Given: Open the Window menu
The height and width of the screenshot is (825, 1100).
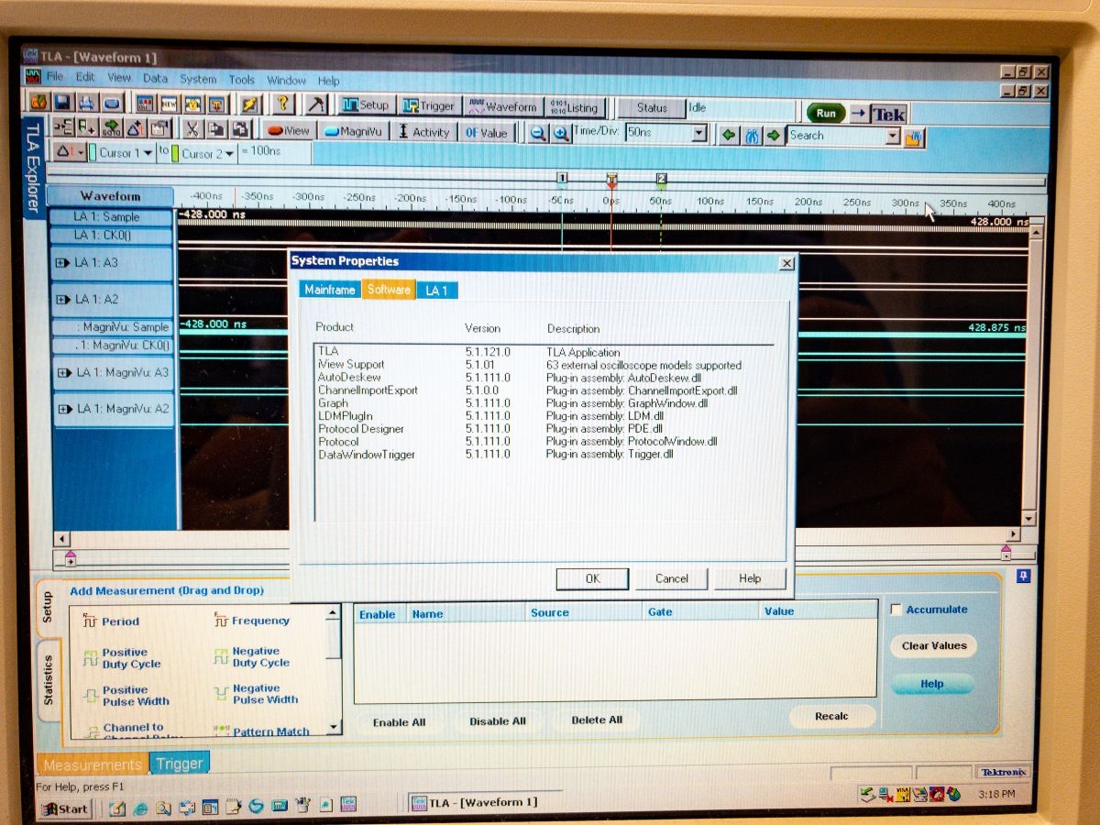Looking at the screenshot, I should click(x=287, y=81).
